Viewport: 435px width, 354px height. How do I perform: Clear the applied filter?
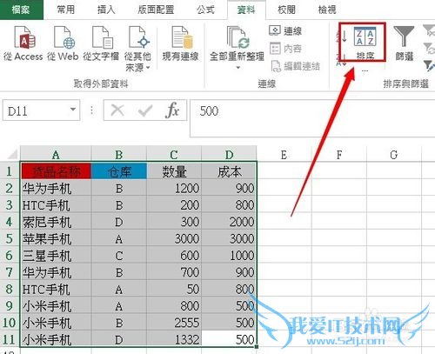pyautogui.click(x=429, y=30)
